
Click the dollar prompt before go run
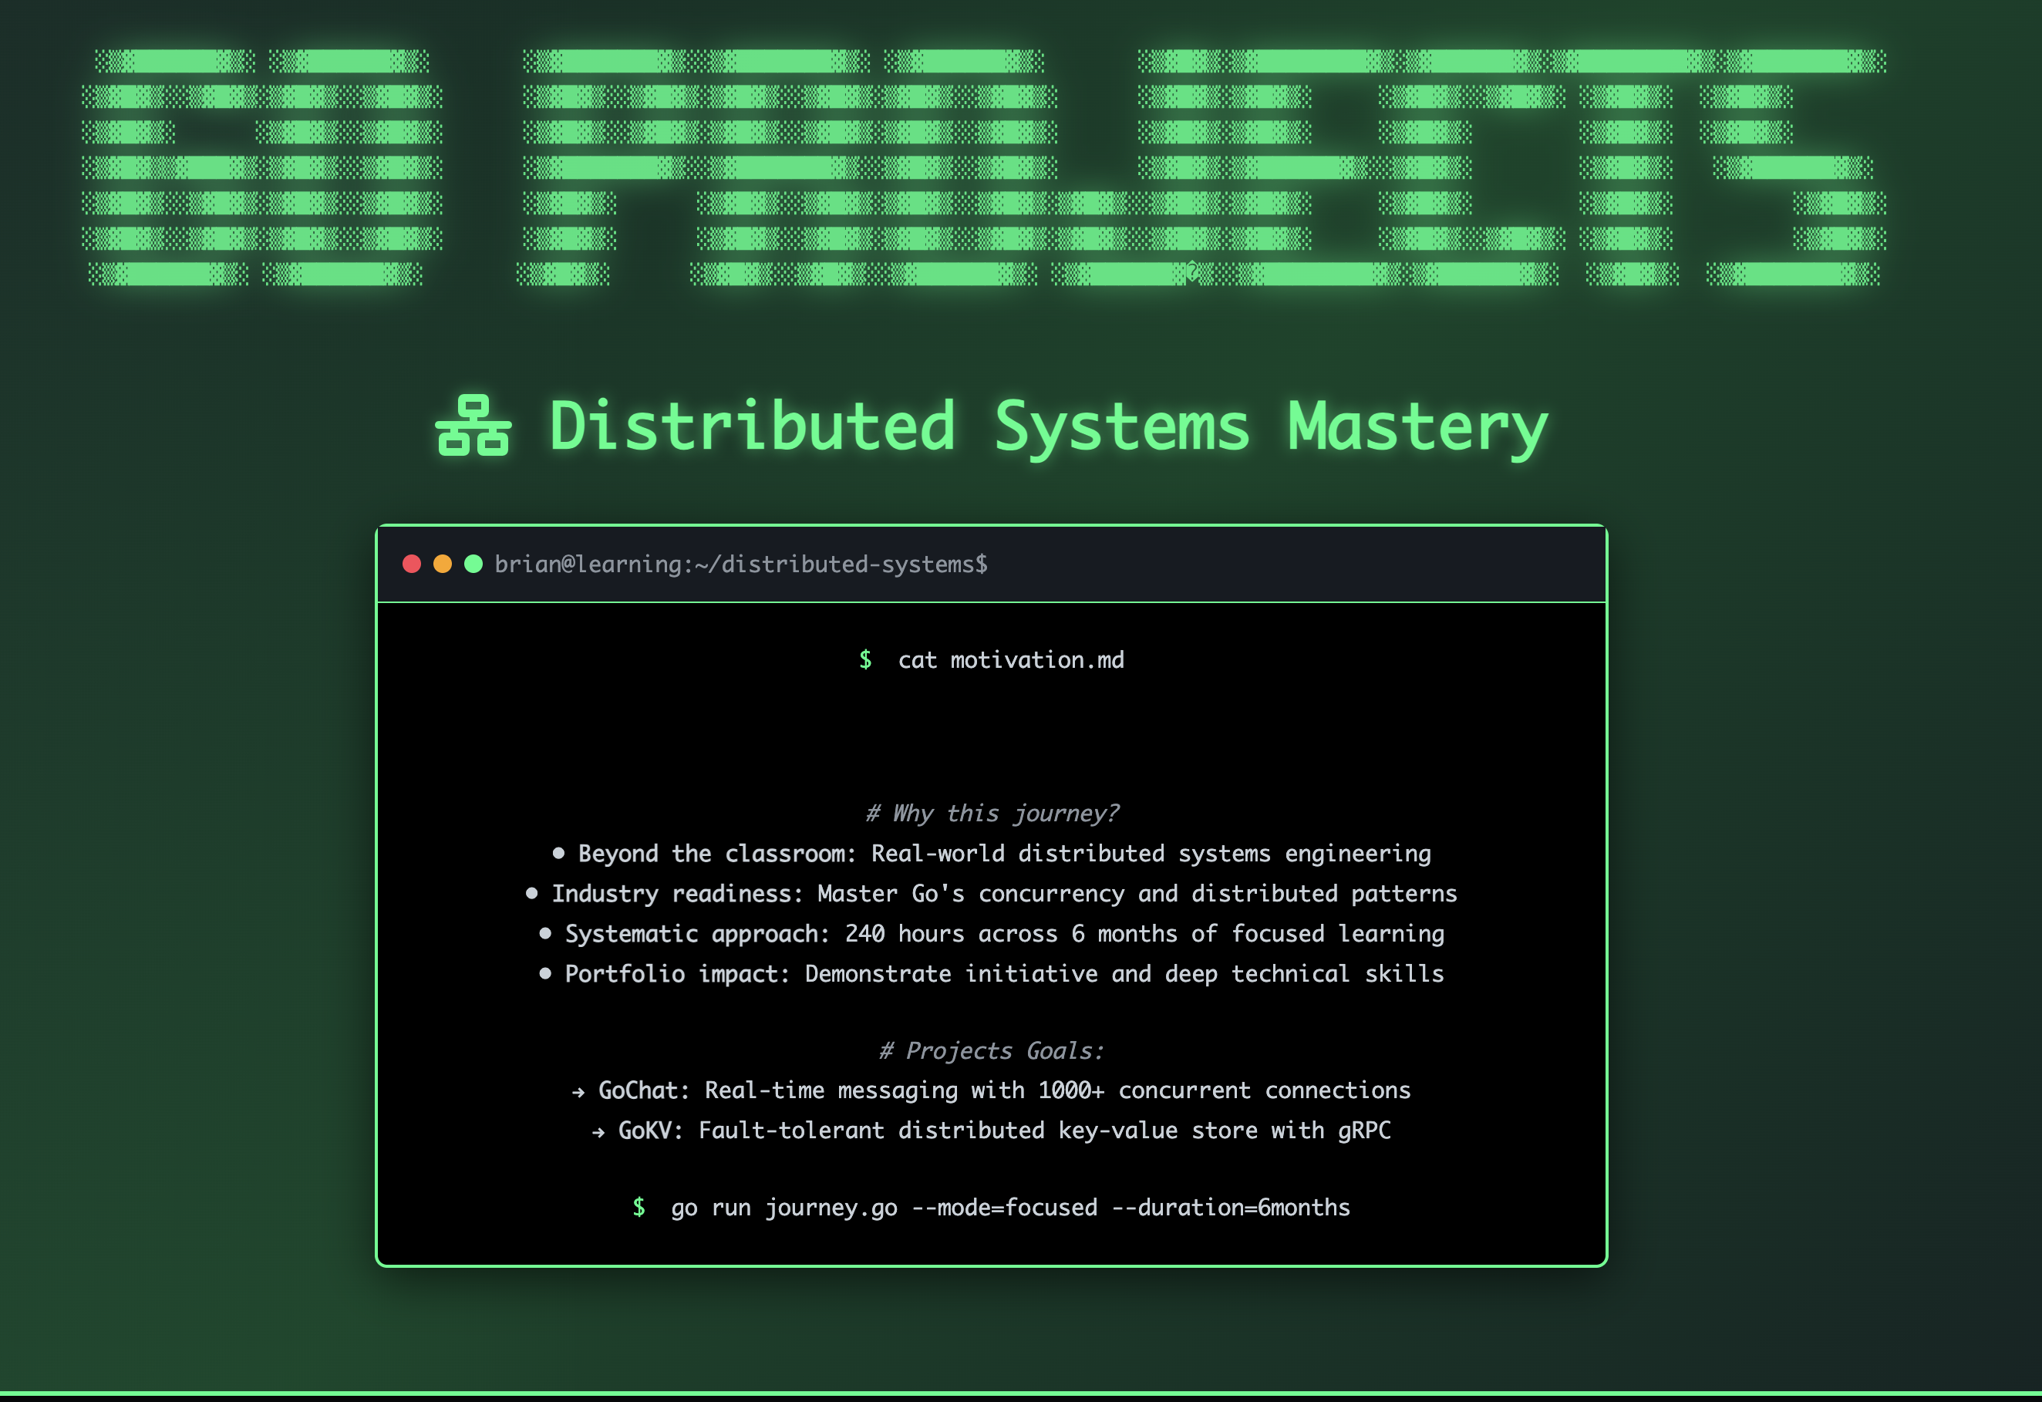(639, 1208)
